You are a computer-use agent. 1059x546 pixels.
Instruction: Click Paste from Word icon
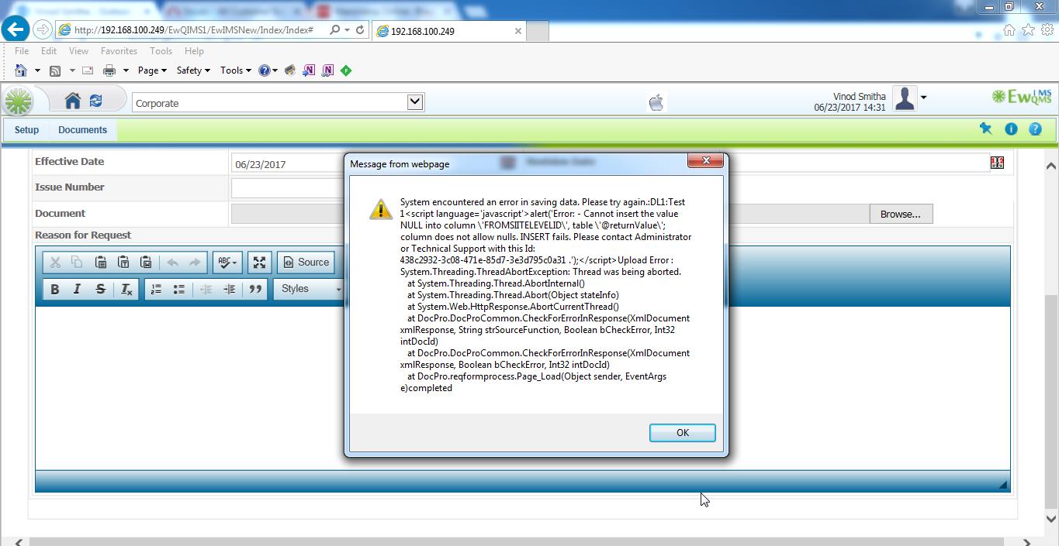tap(145, 263)
